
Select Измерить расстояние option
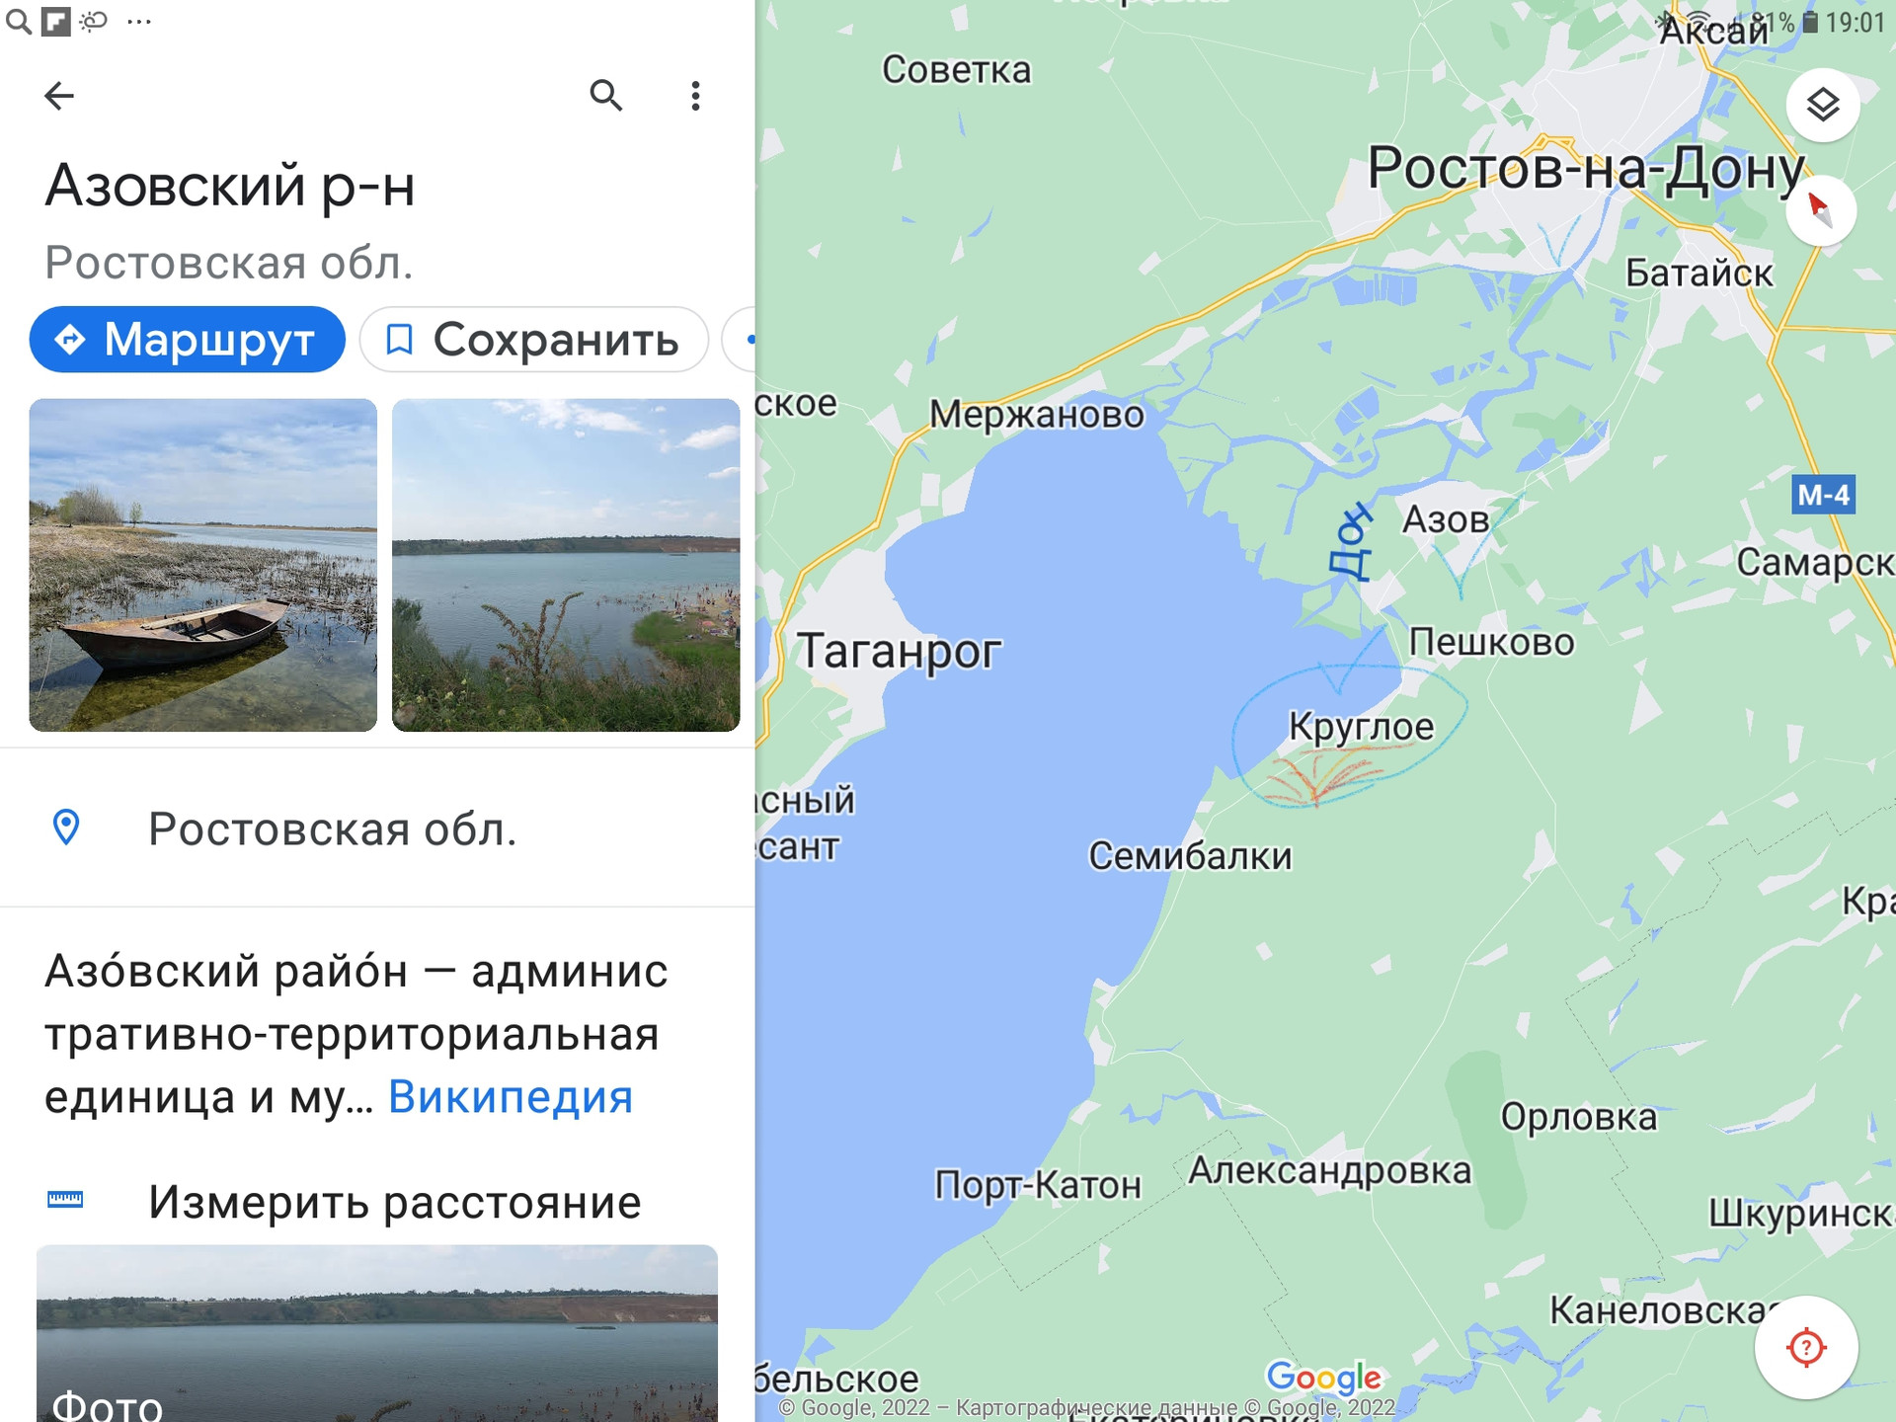click(x=395, y=1202)
